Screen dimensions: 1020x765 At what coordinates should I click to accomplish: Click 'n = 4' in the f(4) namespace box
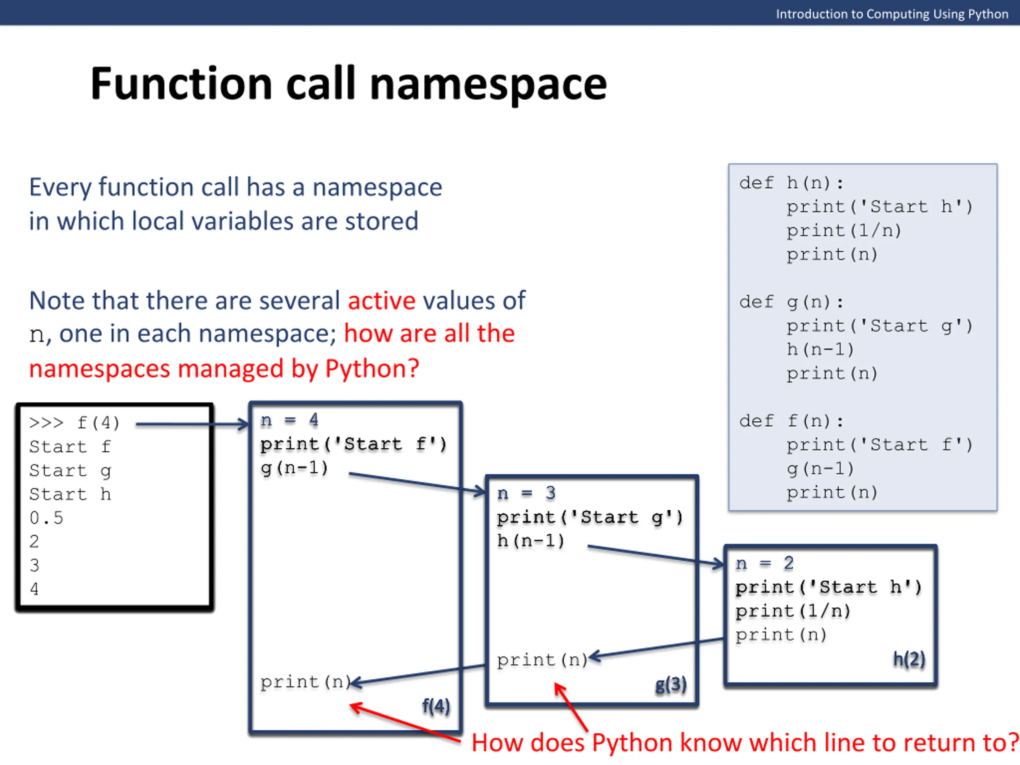[290, 420]
